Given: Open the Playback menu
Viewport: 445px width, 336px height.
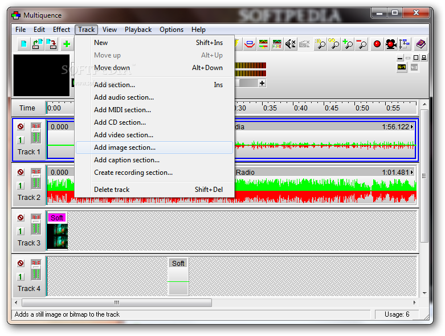Looking at the screenshot, I should pyautogui.click(x=138, y=30).
